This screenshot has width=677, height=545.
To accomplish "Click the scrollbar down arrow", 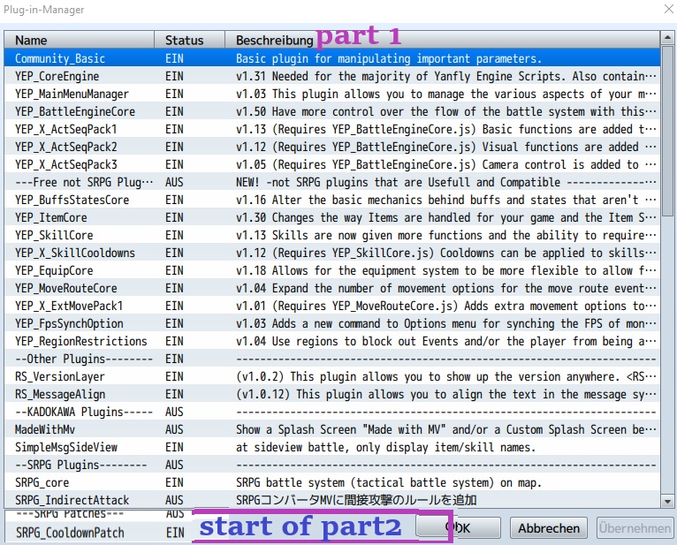I will [x=667, y=502].
